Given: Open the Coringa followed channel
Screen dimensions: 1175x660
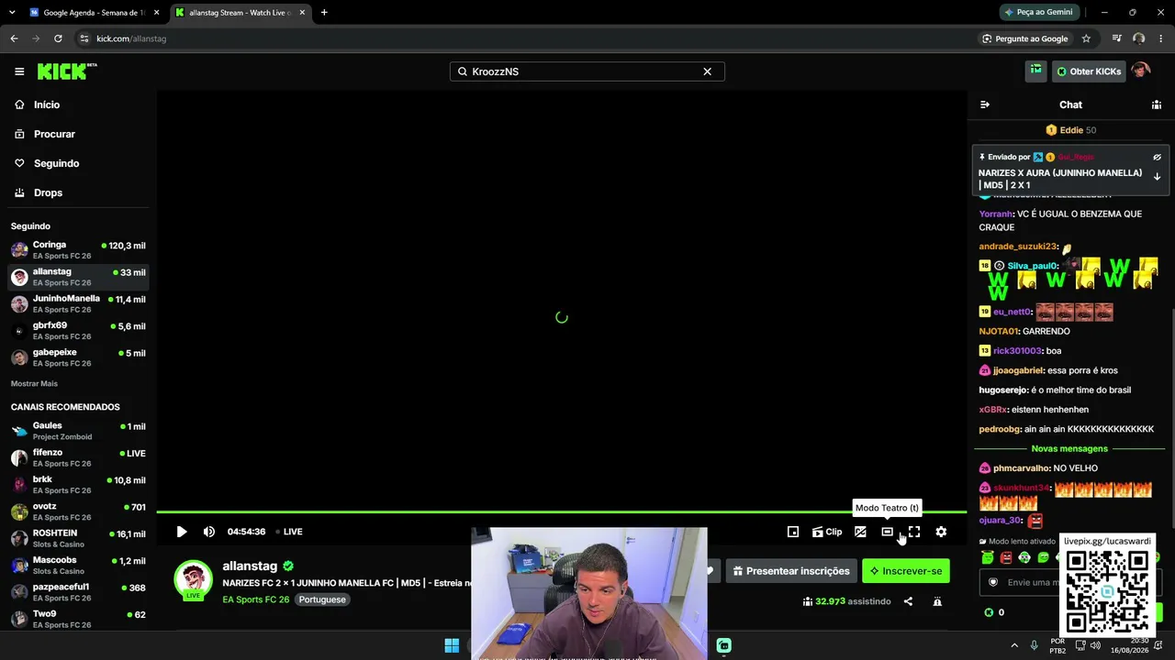Looking at the screenshot, I should coord(78,250).
